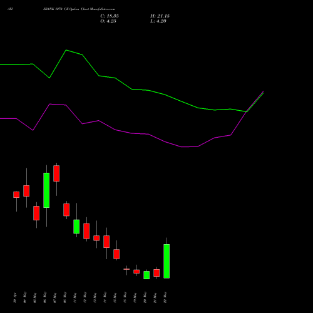The image size is (313, 313).
Task: Click the green indicator line's highest peak
Action: [66, 50]
